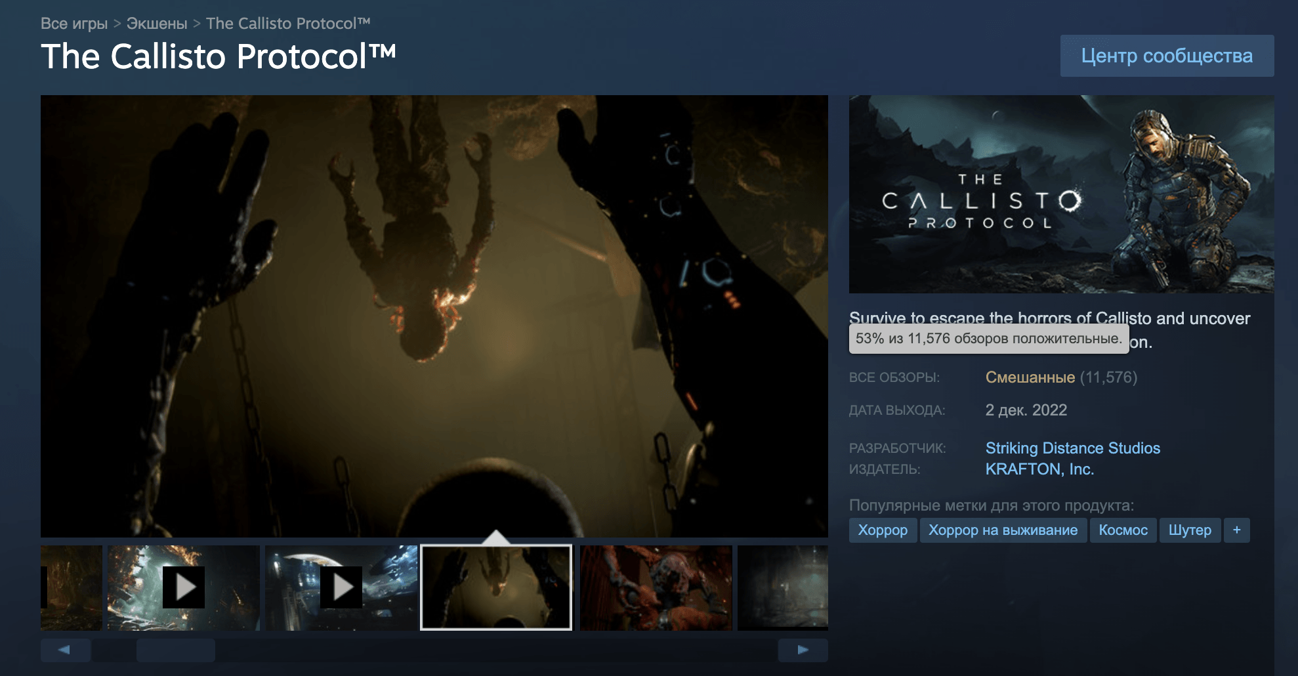Viewport: 1298px width, 676px height.
Task: Open developer Striking Distance Studios link
Action: pyautogui.click(x=1072, y=448)
